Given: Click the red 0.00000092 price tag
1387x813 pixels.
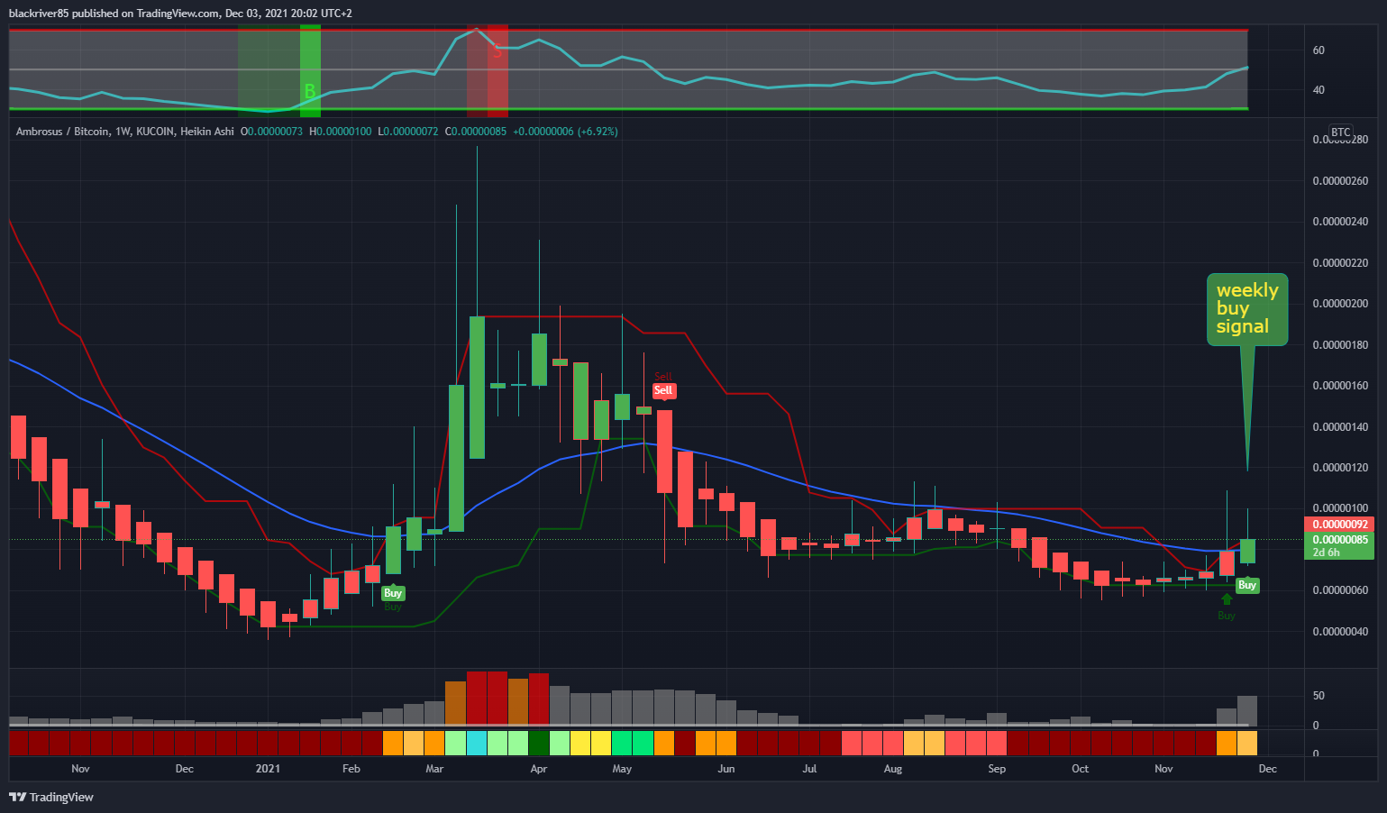Looking at the screenshot, I should pyautogui.click(x=1339, y=525).
